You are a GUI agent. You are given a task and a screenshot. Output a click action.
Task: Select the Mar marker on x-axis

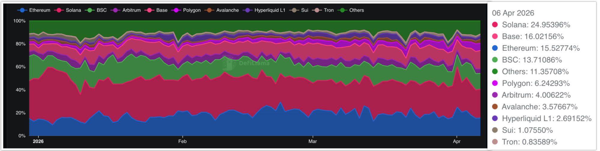coord(312,141)
